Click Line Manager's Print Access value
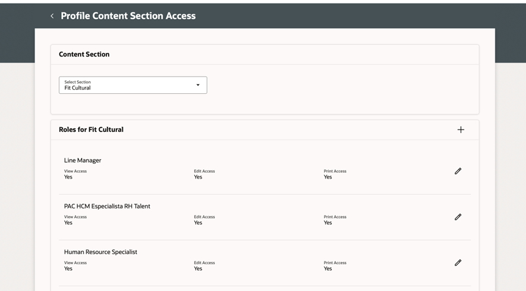Screen dimensions: 526x291 328,177
